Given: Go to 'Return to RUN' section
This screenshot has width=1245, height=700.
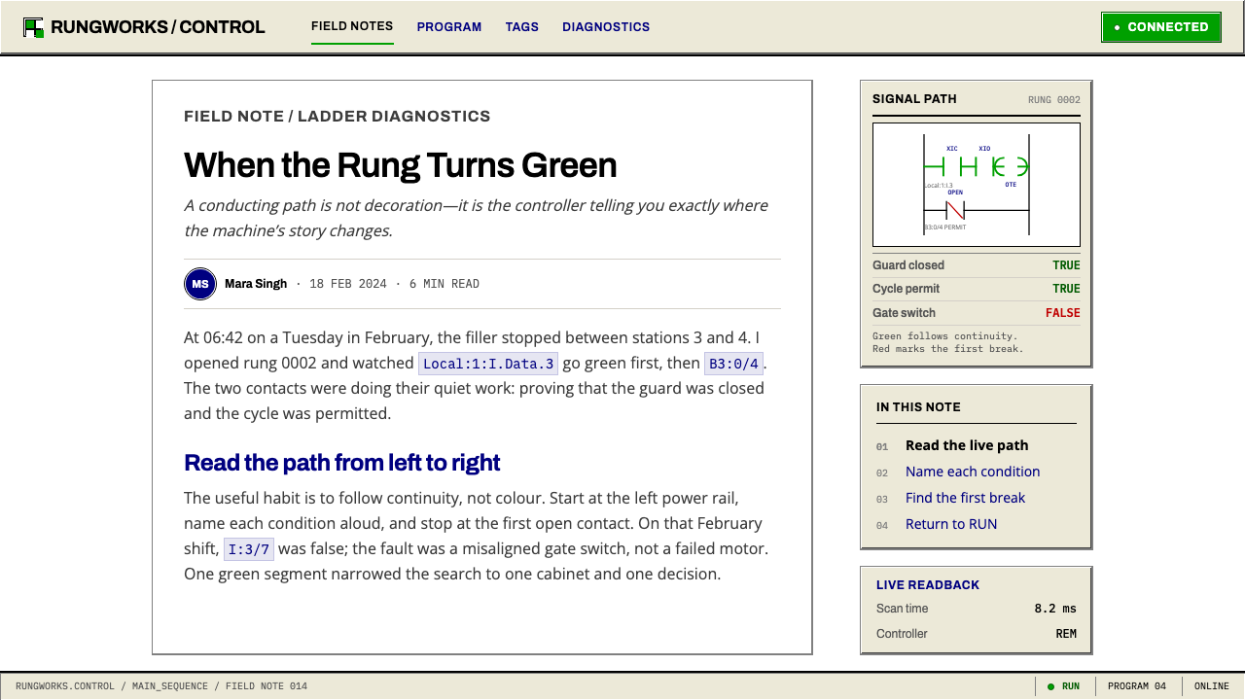Looking at the screenshot, I should [951, 524].
